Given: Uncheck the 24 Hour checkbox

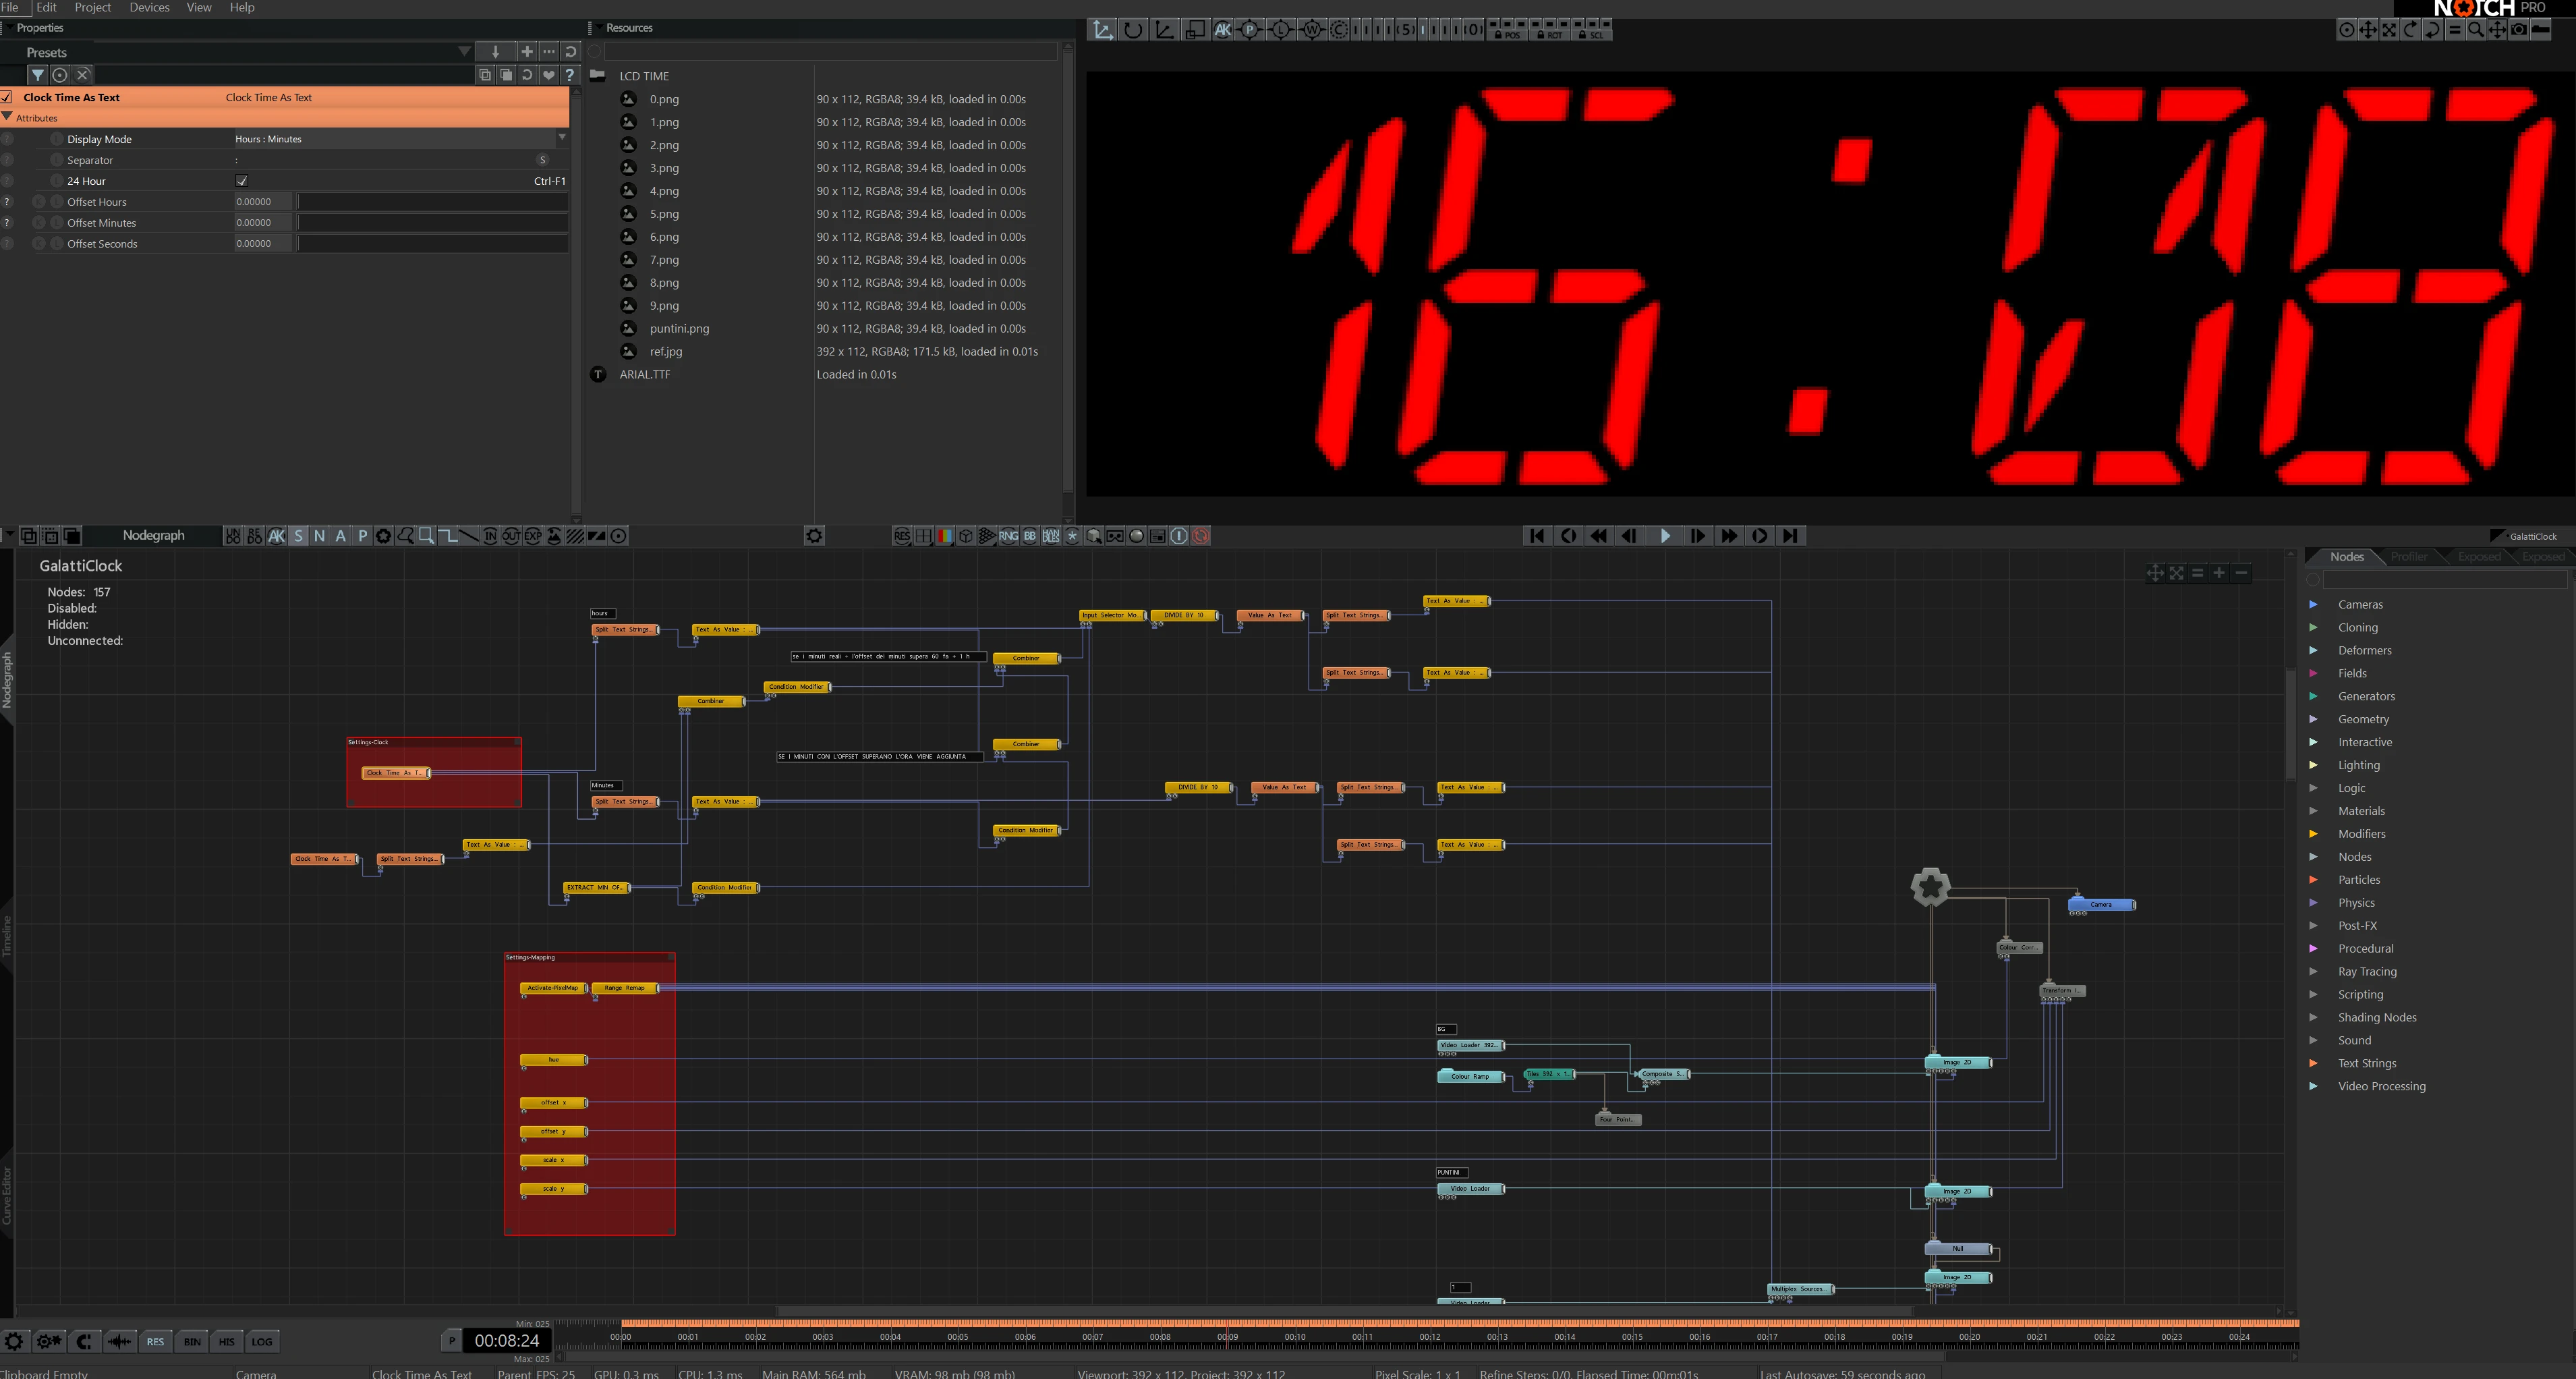Looking at the screenshot, I should [x=241, y=181].
